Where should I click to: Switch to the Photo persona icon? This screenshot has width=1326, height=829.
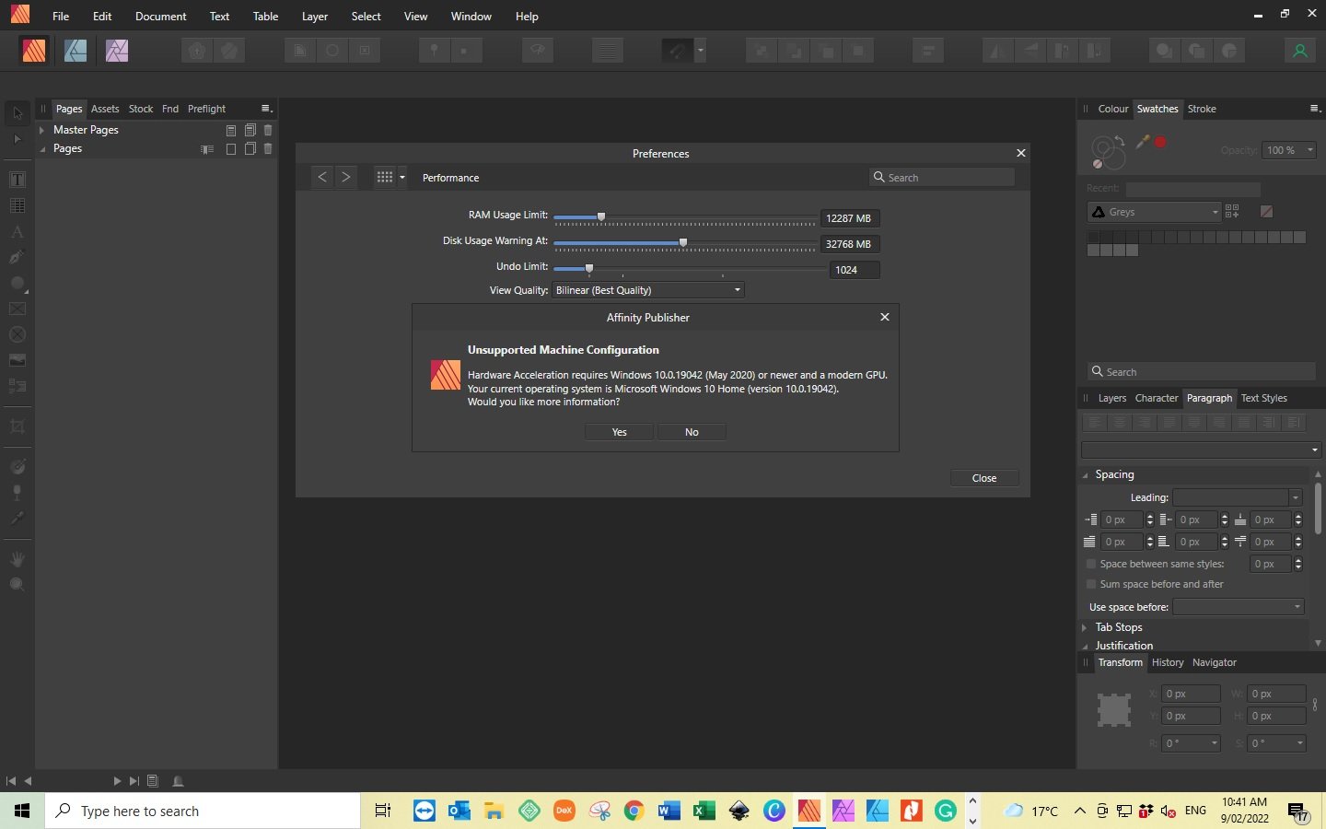[x=117, y=51]
